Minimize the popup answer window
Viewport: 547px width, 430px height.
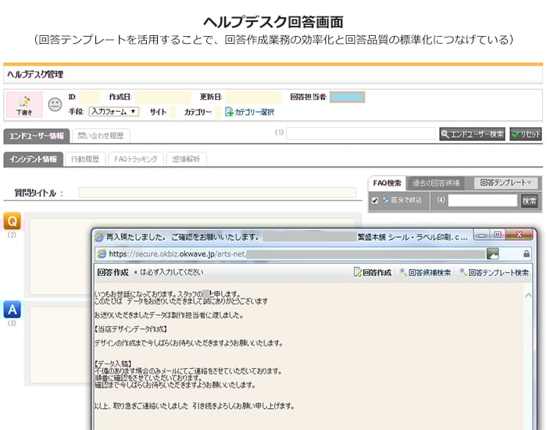(482, 235)
